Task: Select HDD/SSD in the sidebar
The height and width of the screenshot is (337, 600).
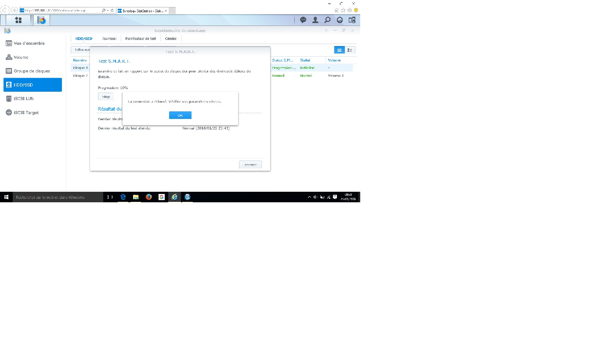Action: (x=33, y=85)
